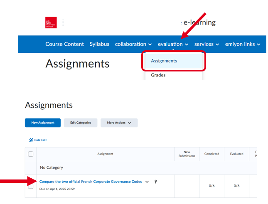Check the Compare French Governance Codes row checkbox
This screenshot has width=268, height=204.
click(30, 186)
